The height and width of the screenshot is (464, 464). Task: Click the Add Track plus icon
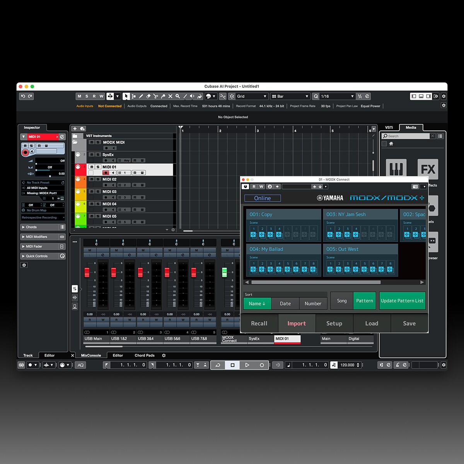[75, 129]
